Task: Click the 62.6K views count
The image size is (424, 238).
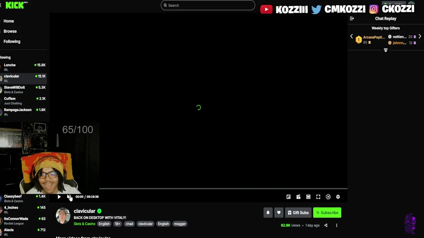Action: coord(291,225)
